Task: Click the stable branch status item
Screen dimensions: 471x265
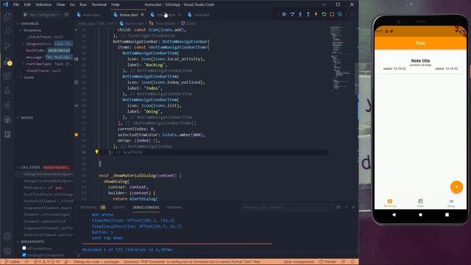Action: (x=13, y=262)
